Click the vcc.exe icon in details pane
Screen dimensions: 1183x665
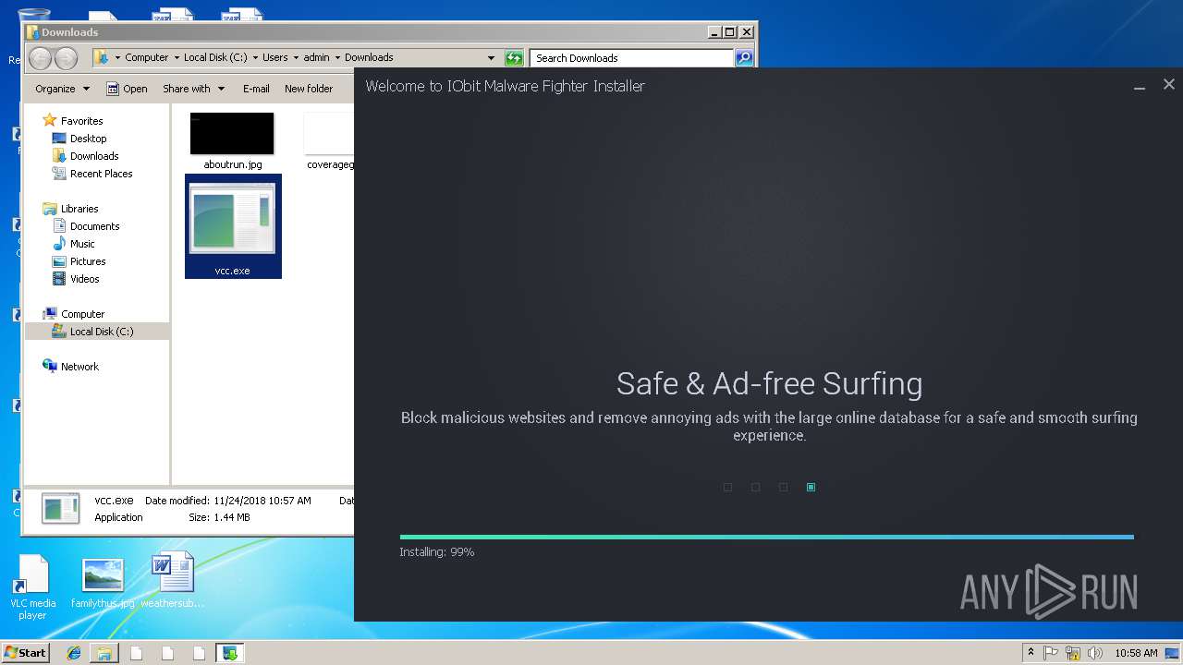click(61, 509)
